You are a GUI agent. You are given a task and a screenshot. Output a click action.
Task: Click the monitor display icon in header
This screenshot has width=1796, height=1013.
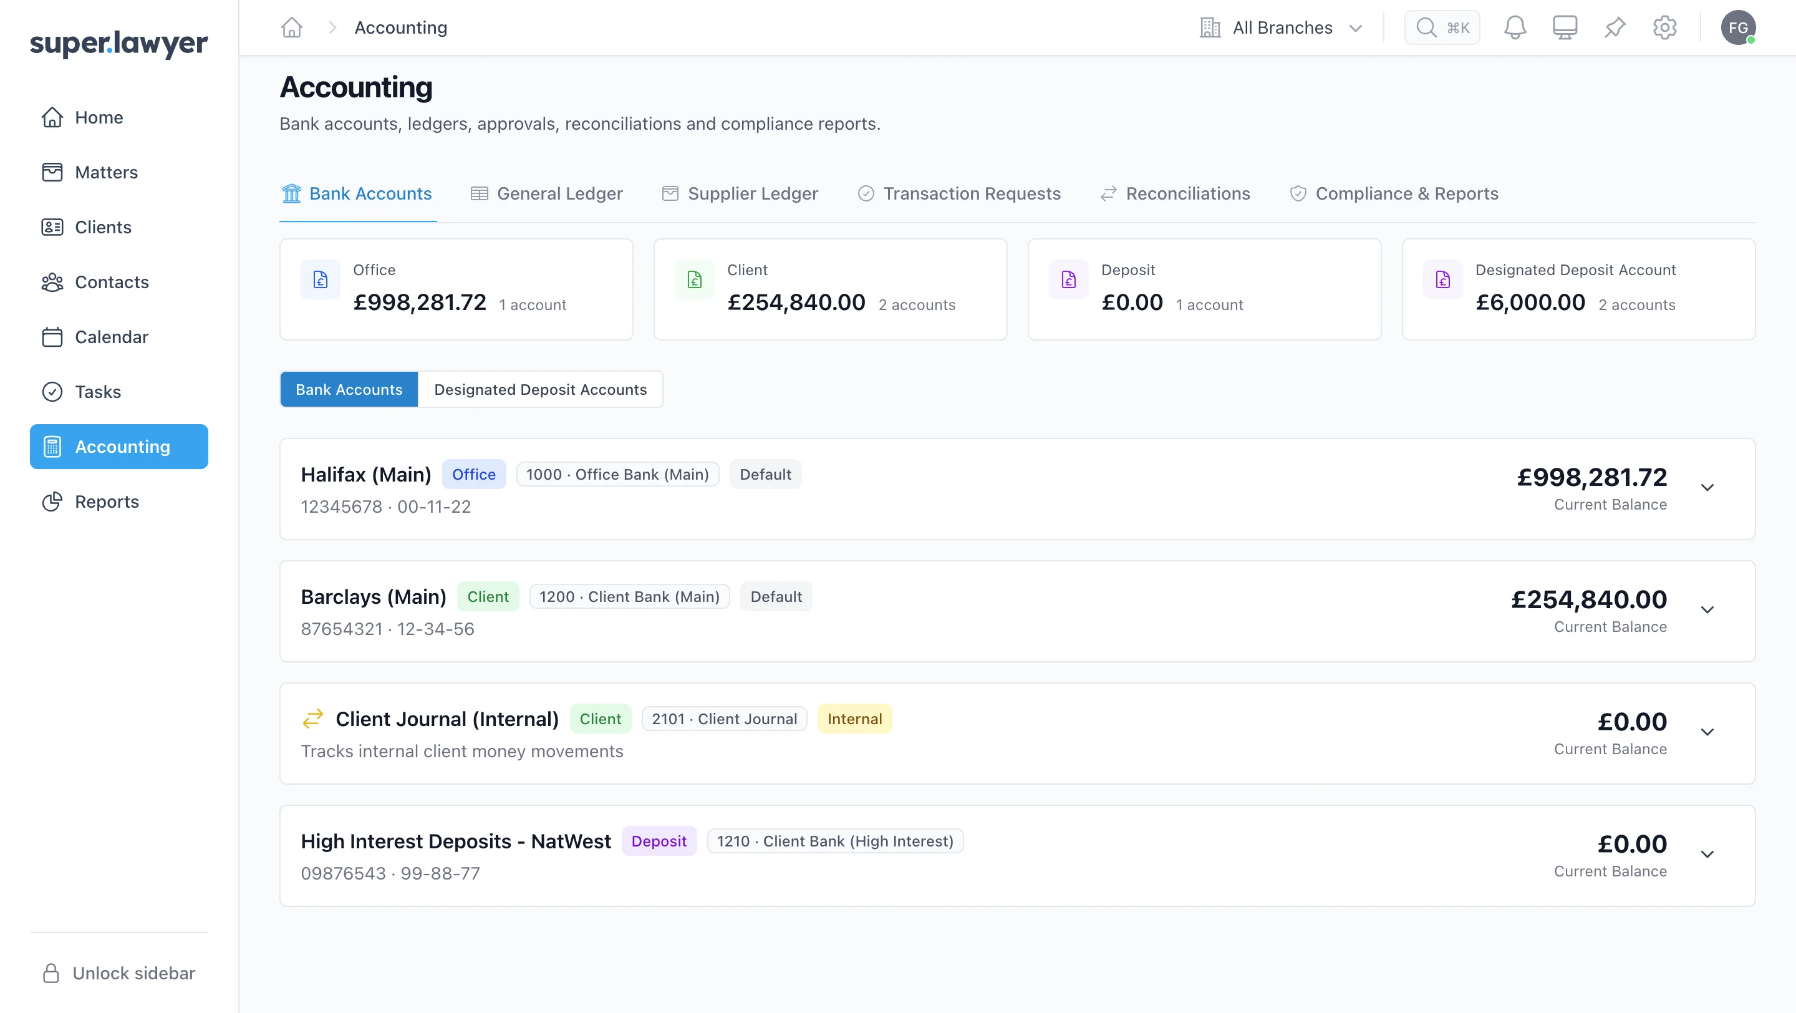pyautogui.click(x=1565, y=28)
